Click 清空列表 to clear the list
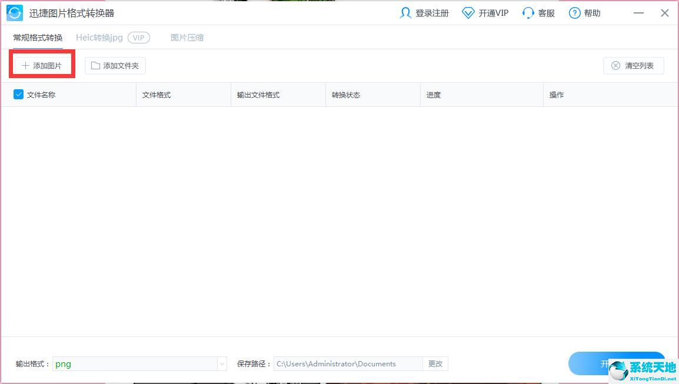Image resolution: width=679 pixels, height=384 pixels. tap(634, 66)
